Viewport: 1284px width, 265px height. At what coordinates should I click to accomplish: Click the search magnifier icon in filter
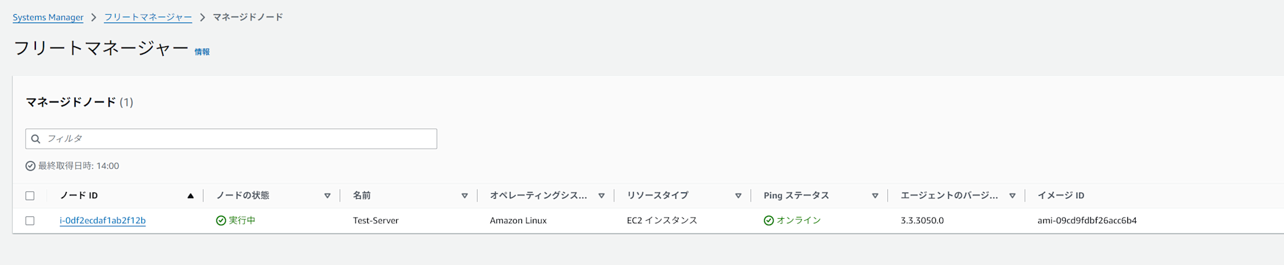pyautogui.click(x=36, y=139)
